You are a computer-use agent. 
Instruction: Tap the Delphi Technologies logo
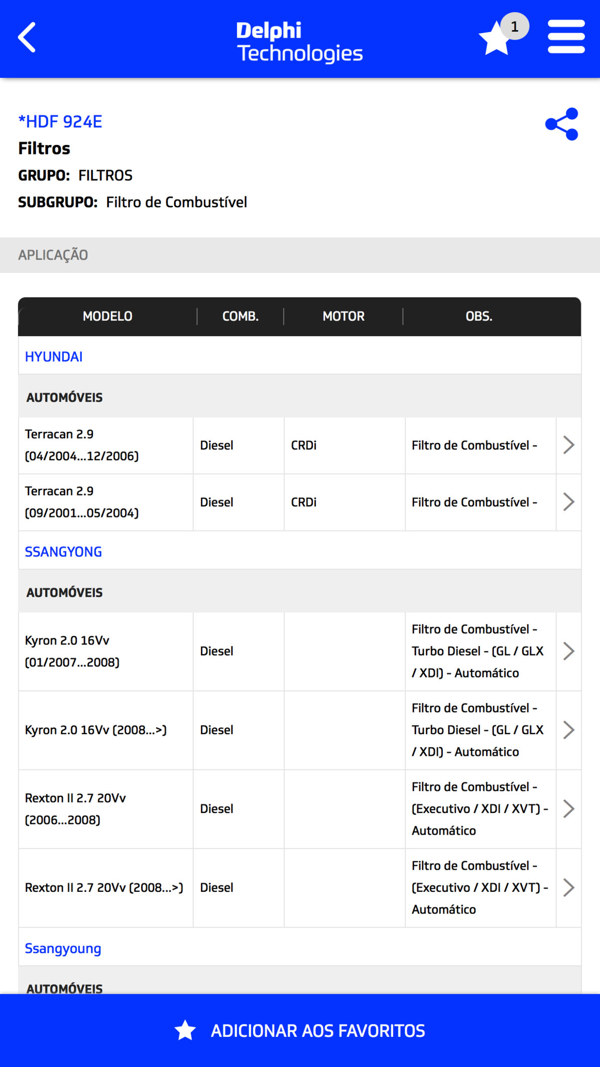(300, 42)
